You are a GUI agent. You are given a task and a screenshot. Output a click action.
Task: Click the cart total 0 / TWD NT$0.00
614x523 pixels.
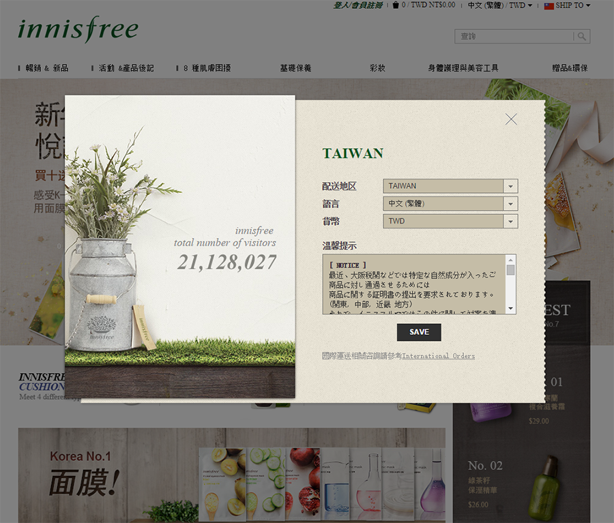point(428,5)
